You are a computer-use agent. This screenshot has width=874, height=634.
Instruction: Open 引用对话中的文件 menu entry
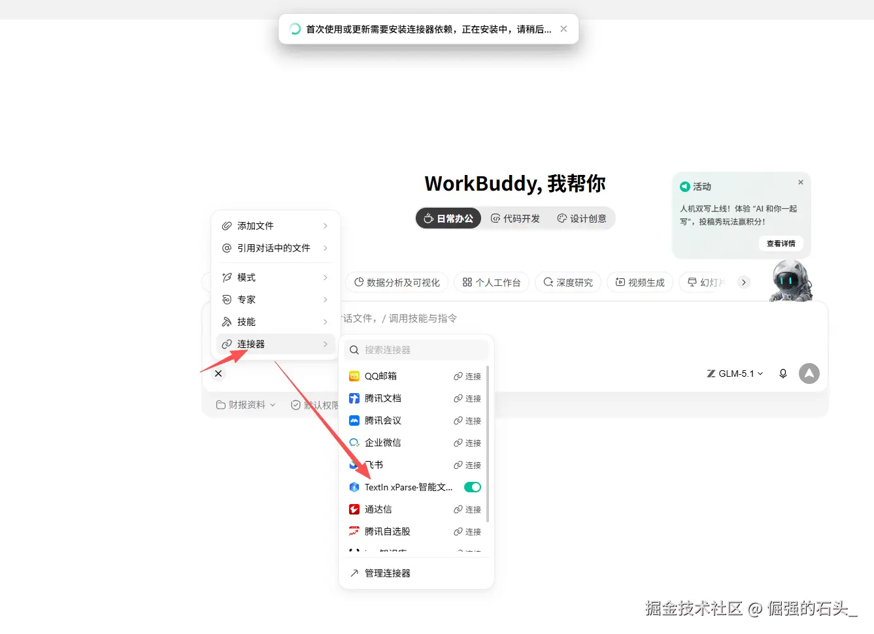275,248
